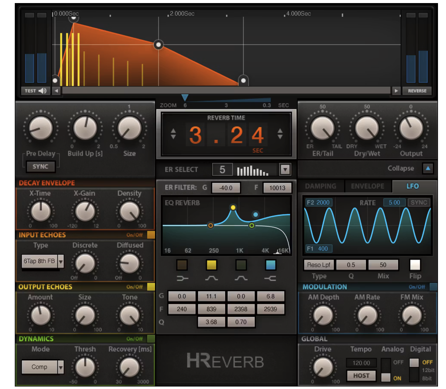Enable Pre Delay SYNC button
This screenshot has height=389, width=446.
click(40, 167)
